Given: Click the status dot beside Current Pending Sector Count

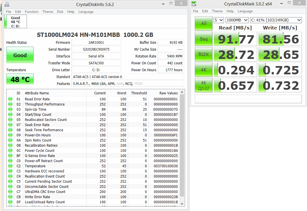Looking at the screenshot, I should coord(10,182).
